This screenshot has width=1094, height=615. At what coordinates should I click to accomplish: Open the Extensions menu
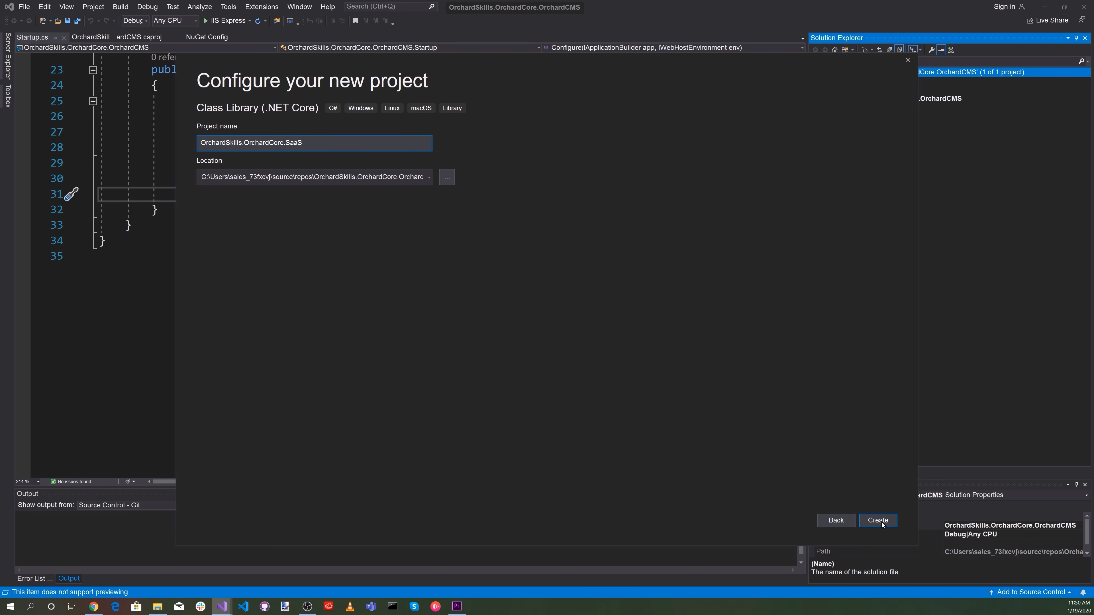(262, 7)
